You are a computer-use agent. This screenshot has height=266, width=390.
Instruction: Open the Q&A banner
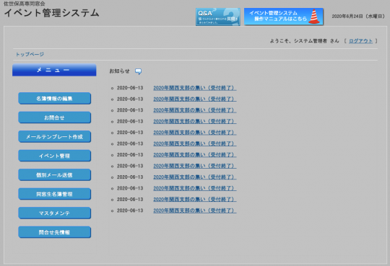218,17
